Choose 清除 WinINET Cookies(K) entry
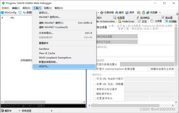 [64, 27]
